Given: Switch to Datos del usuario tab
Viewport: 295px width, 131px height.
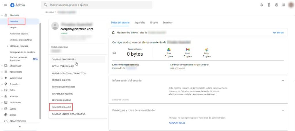Looking at the screenshot, I should pos(120,22).
